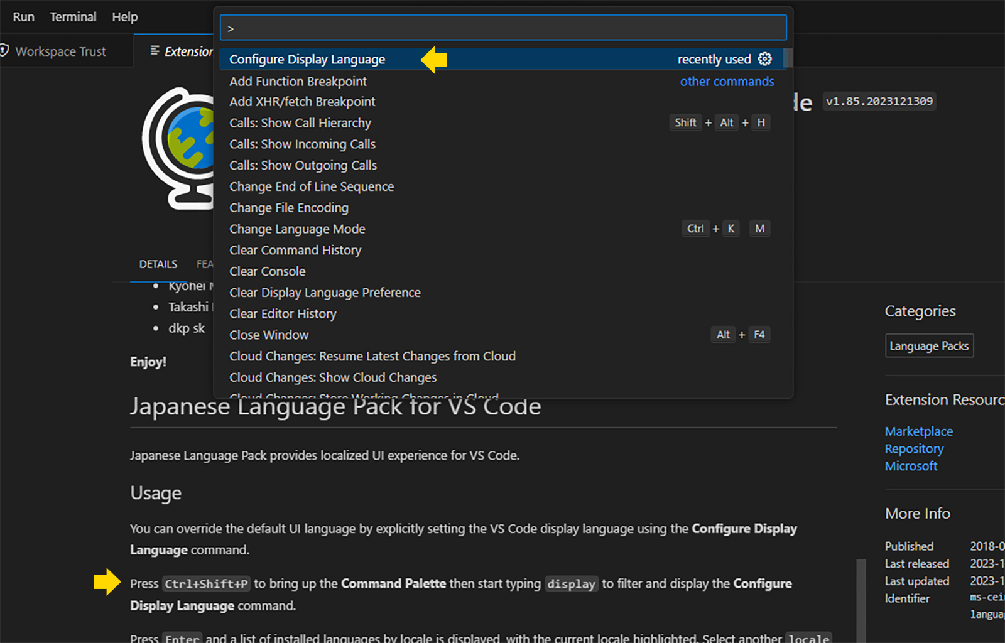
Task: Choose Calls: Show Call Hierarchy
Action: coord(501,123)
